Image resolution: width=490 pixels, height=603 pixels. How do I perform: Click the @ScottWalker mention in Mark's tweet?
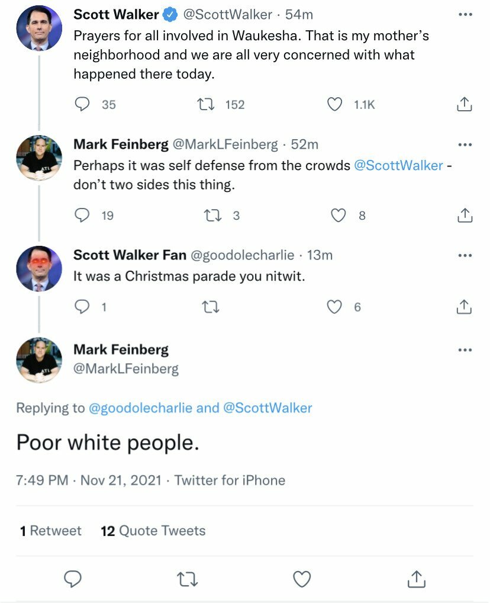pyautogui.click(x=398, y=166)
